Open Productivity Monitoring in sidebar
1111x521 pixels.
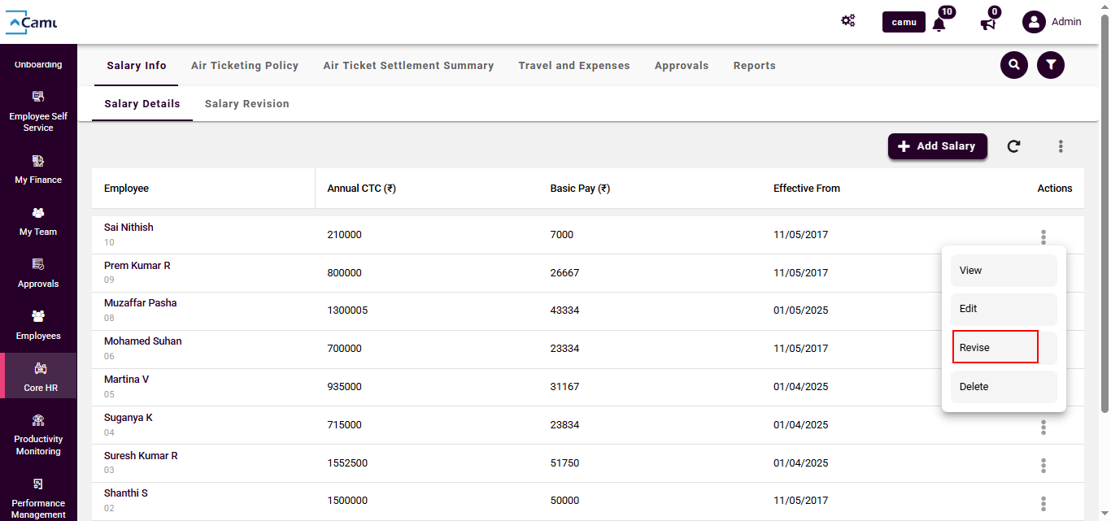[x=38, y=434]
